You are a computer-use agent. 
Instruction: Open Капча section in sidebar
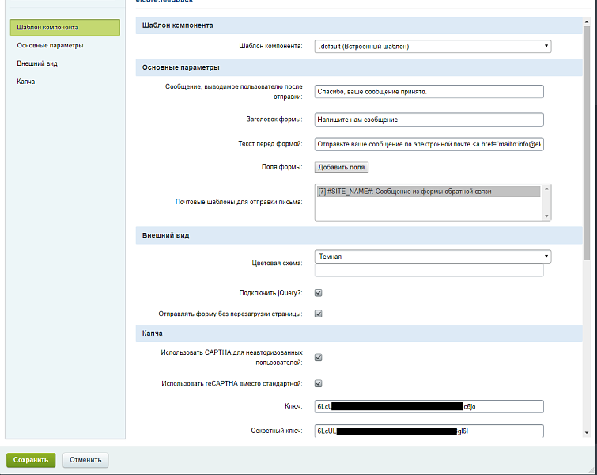[26, 82]
